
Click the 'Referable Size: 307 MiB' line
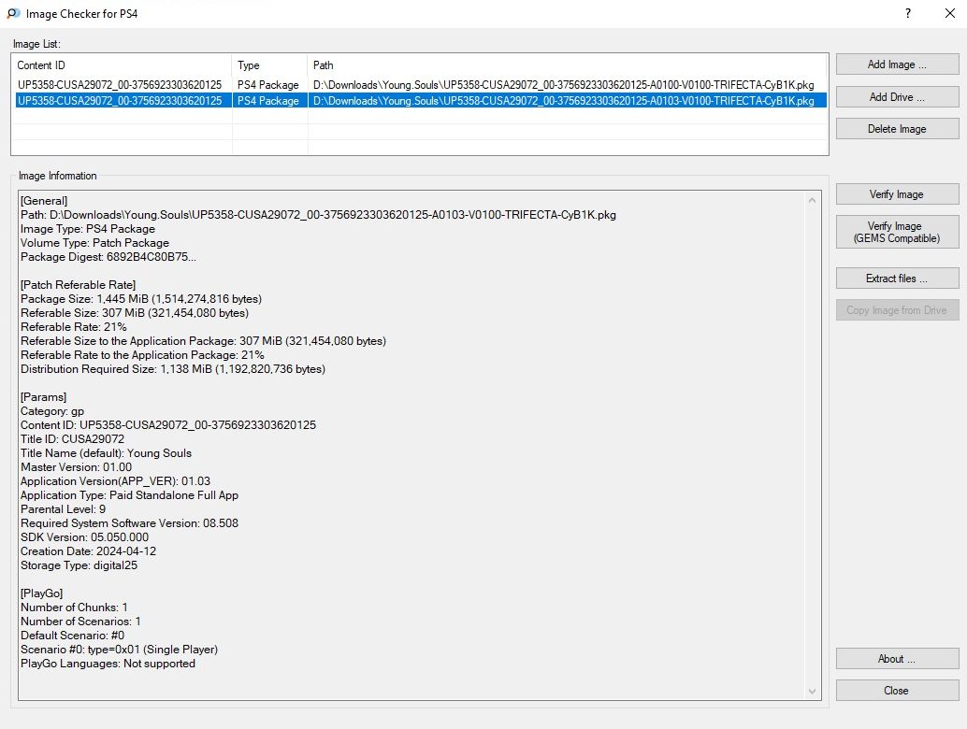point(135,313)
